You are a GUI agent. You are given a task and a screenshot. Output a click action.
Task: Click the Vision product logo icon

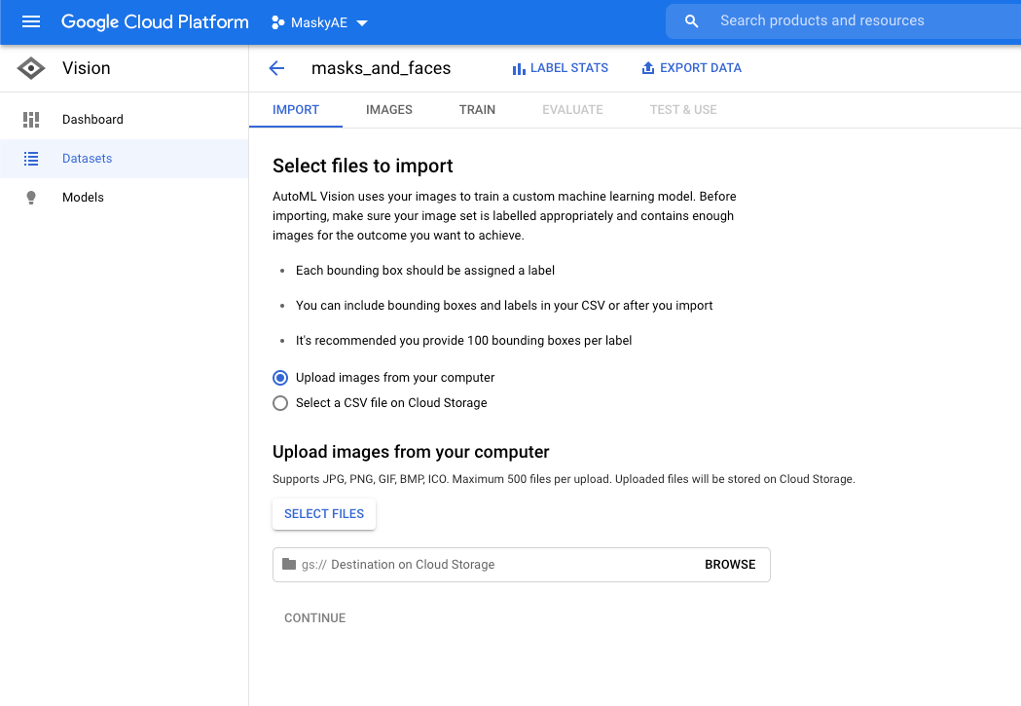31,68
